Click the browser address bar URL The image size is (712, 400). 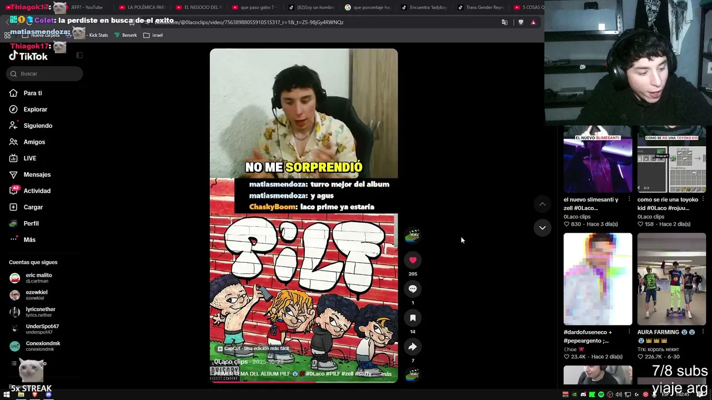(249, 22)
